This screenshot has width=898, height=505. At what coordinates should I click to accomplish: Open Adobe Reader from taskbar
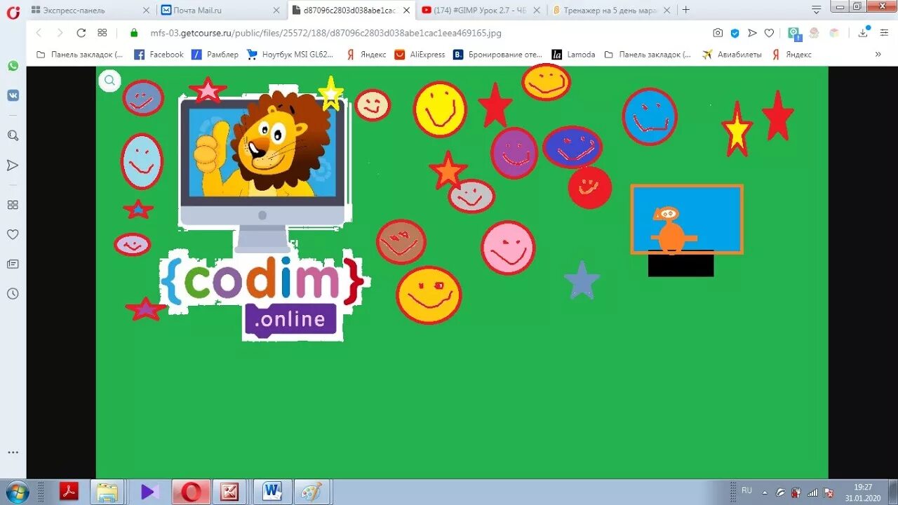[x=69, y=491]
